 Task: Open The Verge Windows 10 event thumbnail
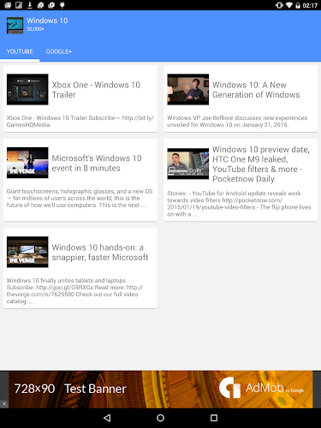(x=27, y=163)
